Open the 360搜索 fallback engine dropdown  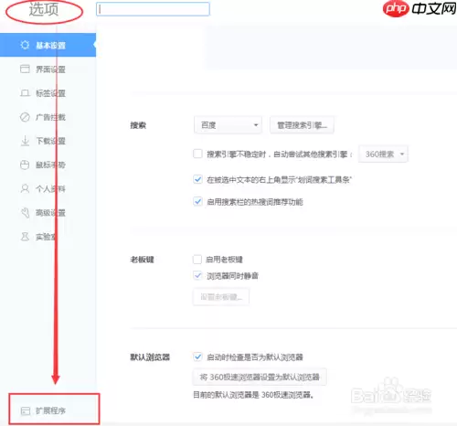tap(383, 154)
